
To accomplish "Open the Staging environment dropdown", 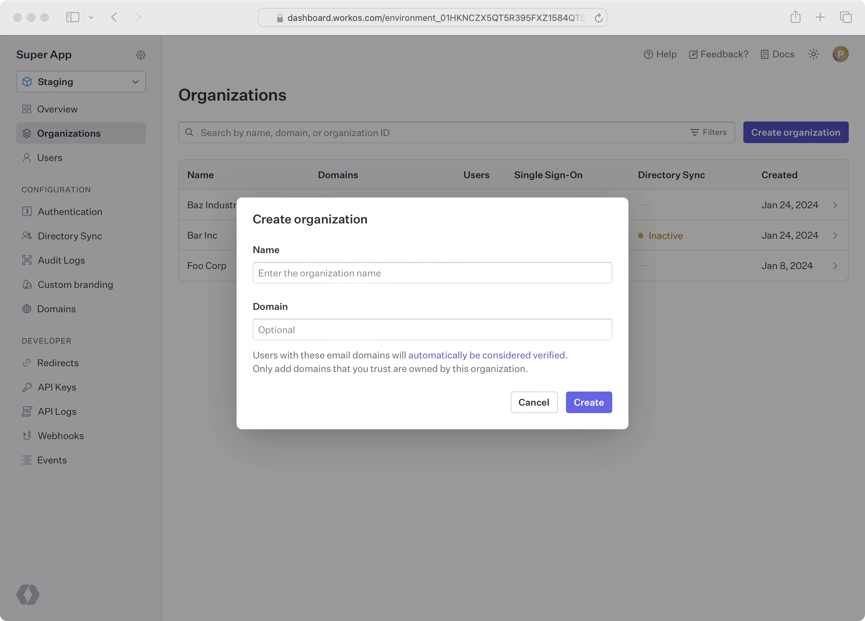I will tap(81, 82).
